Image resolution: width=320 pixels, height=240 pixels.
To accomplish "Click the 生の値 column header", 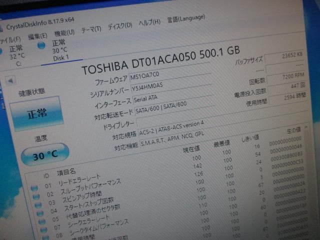I will (x=294, y=130).
